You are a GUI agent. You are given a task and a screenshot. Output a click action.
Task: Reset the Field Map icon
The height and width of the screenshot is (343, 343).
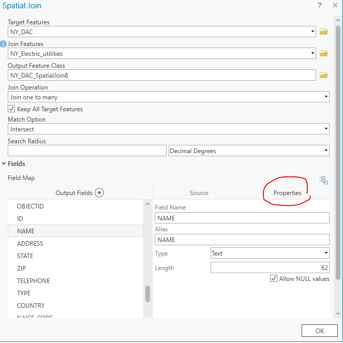324,180
